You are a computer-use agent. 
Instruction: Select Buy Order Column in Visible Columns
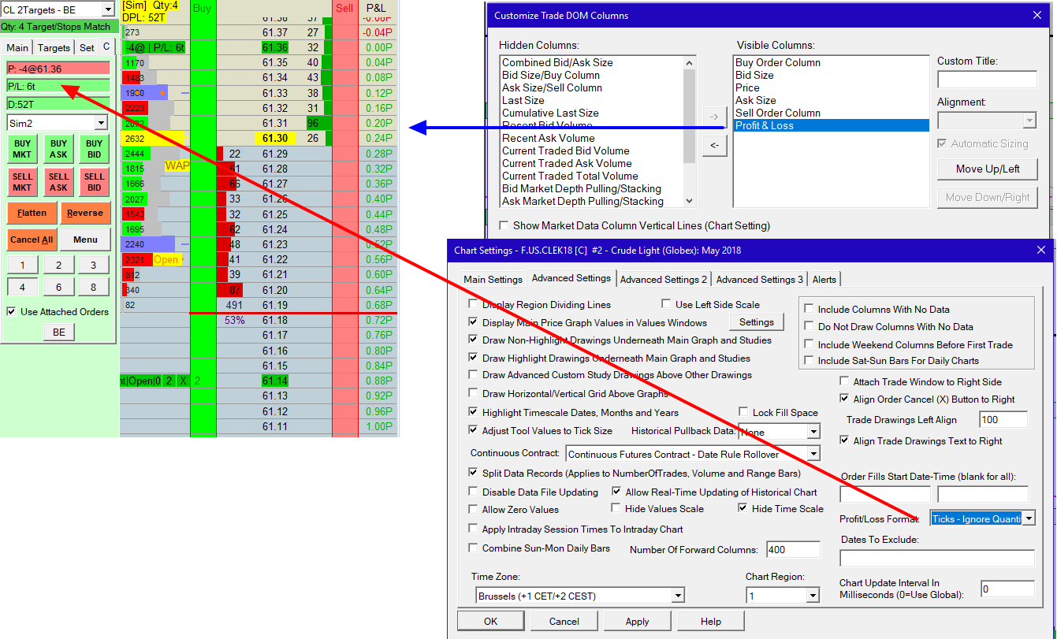pos(831,62)
